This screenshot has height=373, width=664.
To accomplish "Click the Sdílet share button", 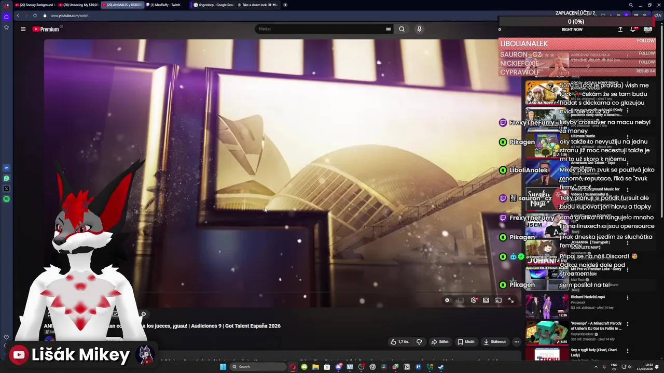I will click(440, 342).
